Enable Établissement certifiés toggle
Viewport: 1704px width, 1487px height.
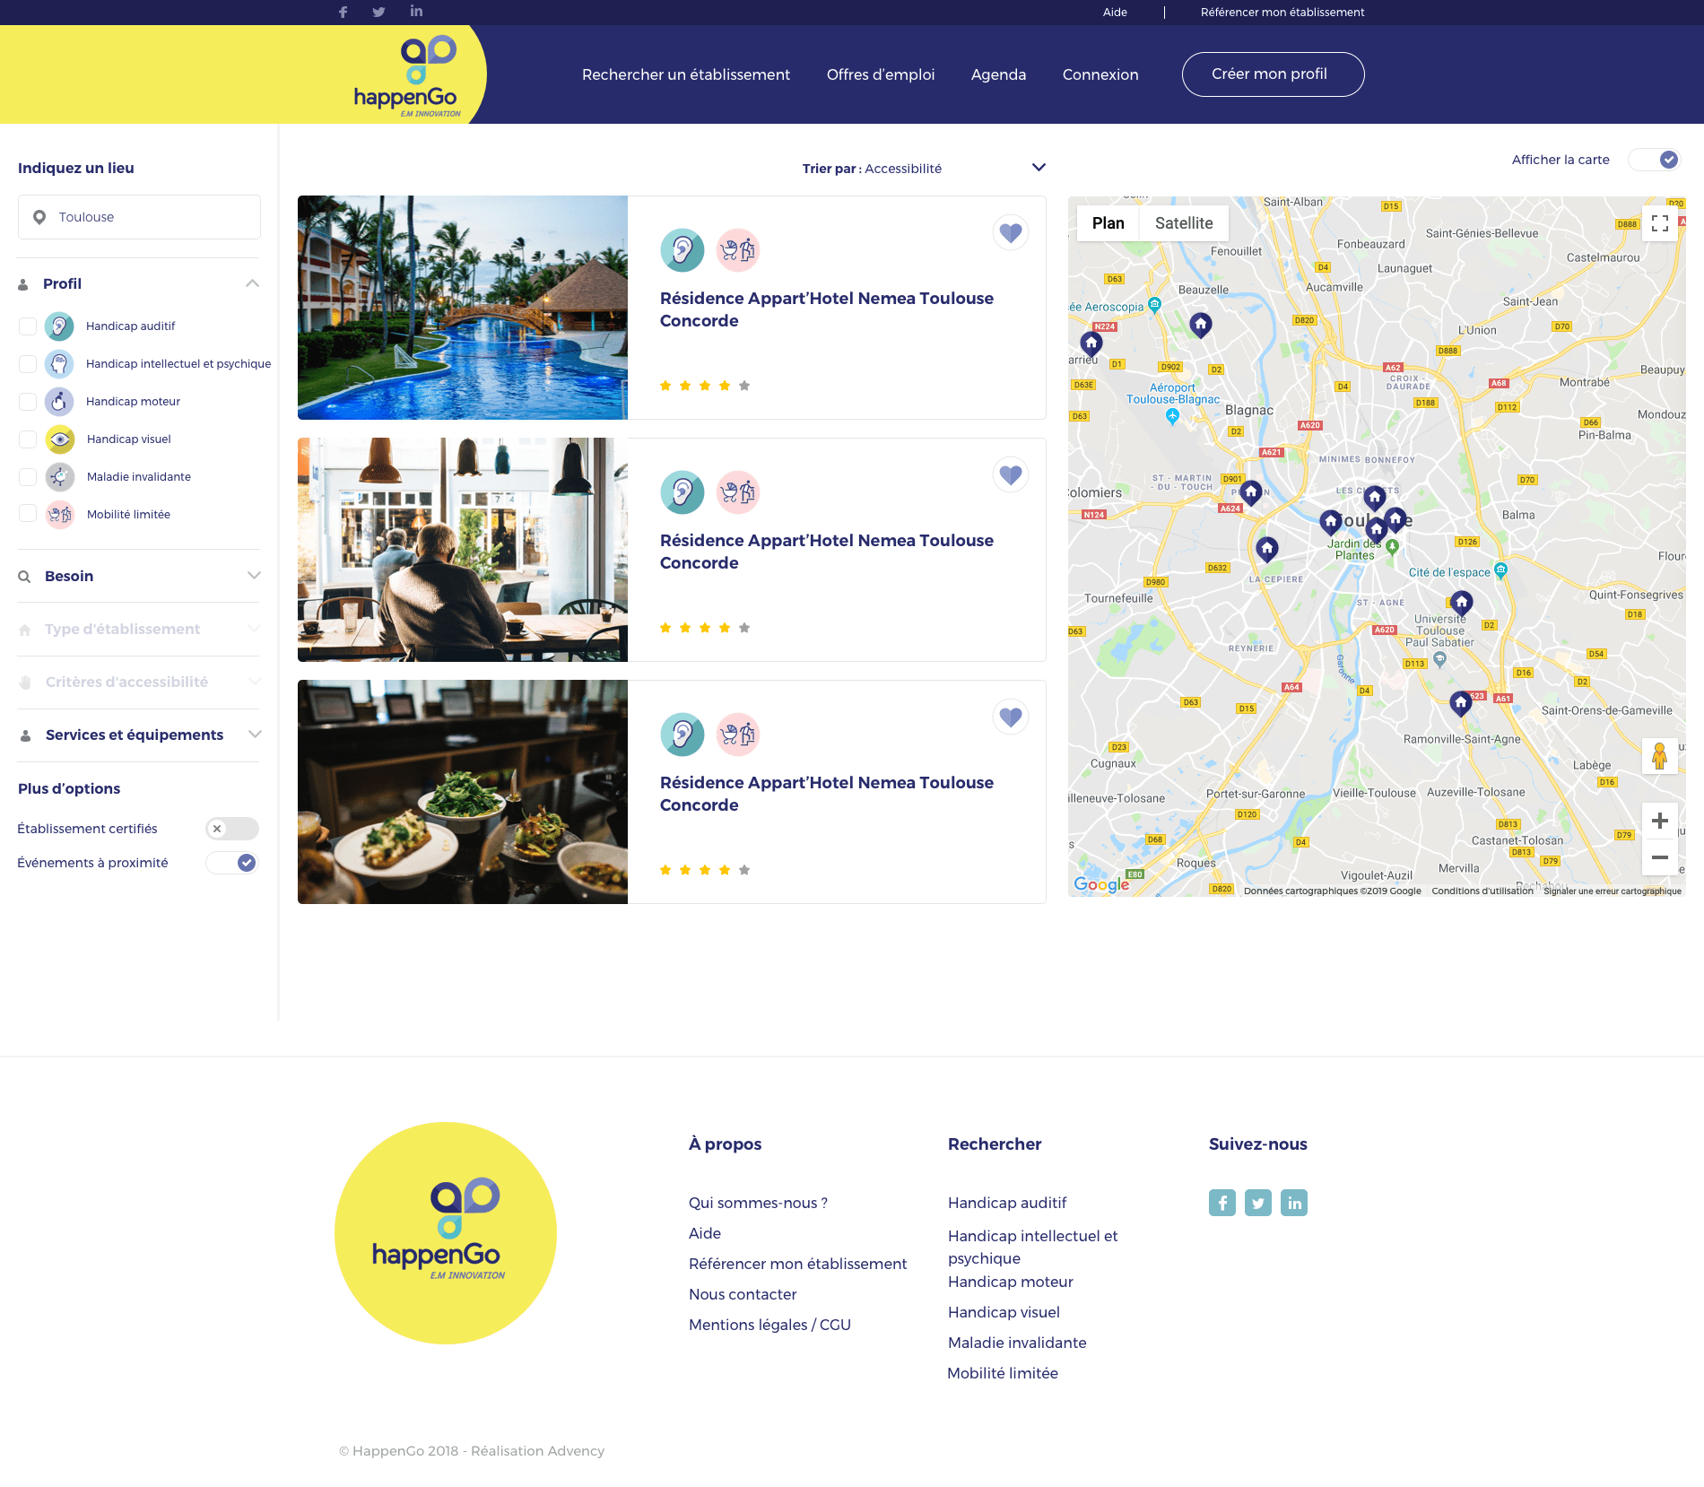point(232,829)
